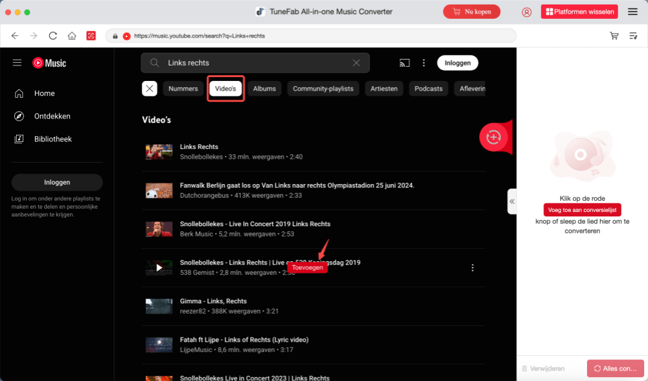Click the red plus add icon
The width and height of the screenshot is (648, 381).
pyautogui.click(x=494, y=137)
